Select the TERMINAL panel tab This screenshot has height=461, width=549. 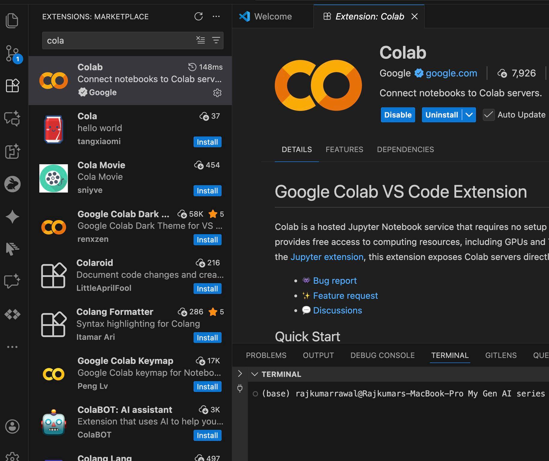pos(450,355)
